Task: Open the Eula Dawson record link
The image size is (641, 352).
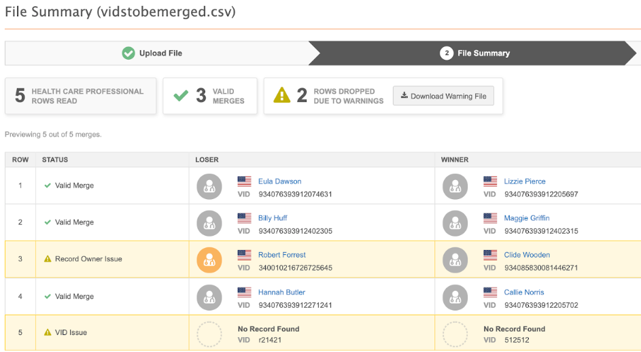Action: (279, 181)
